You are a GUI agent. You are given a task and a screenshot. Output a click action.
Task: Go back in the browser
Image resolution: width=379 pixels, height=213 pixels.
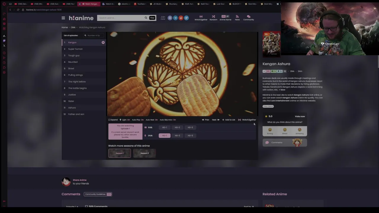pyautogui.click(x=10, y=10)
